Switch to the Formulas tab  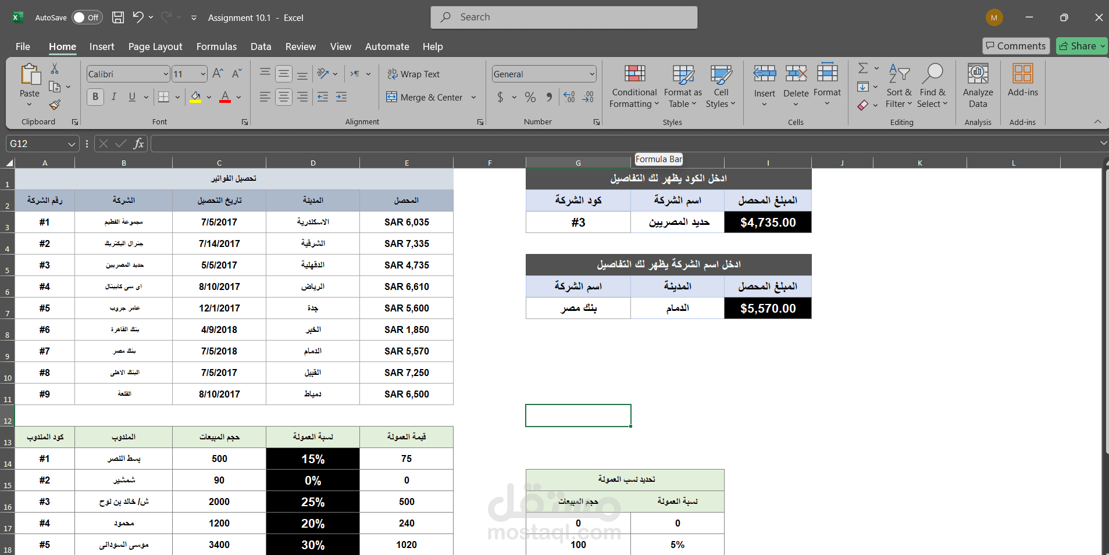216,46
